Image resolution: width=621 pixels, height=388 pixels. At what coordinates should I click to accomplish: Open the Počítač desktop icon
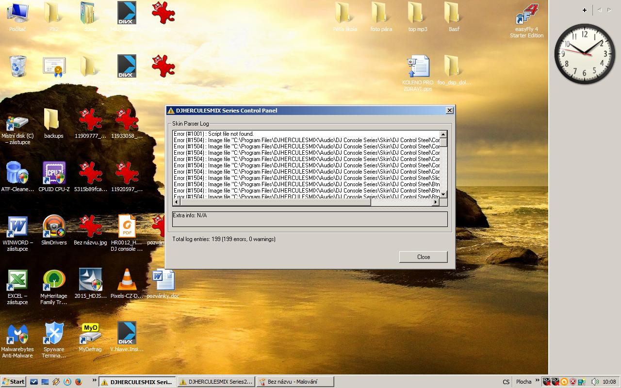(x=17, y=17)
